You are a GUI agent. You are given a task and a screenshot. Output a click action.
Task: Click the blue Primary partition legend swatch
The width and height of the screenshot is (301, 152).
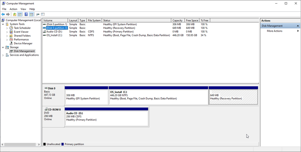[x=63, y=144]
